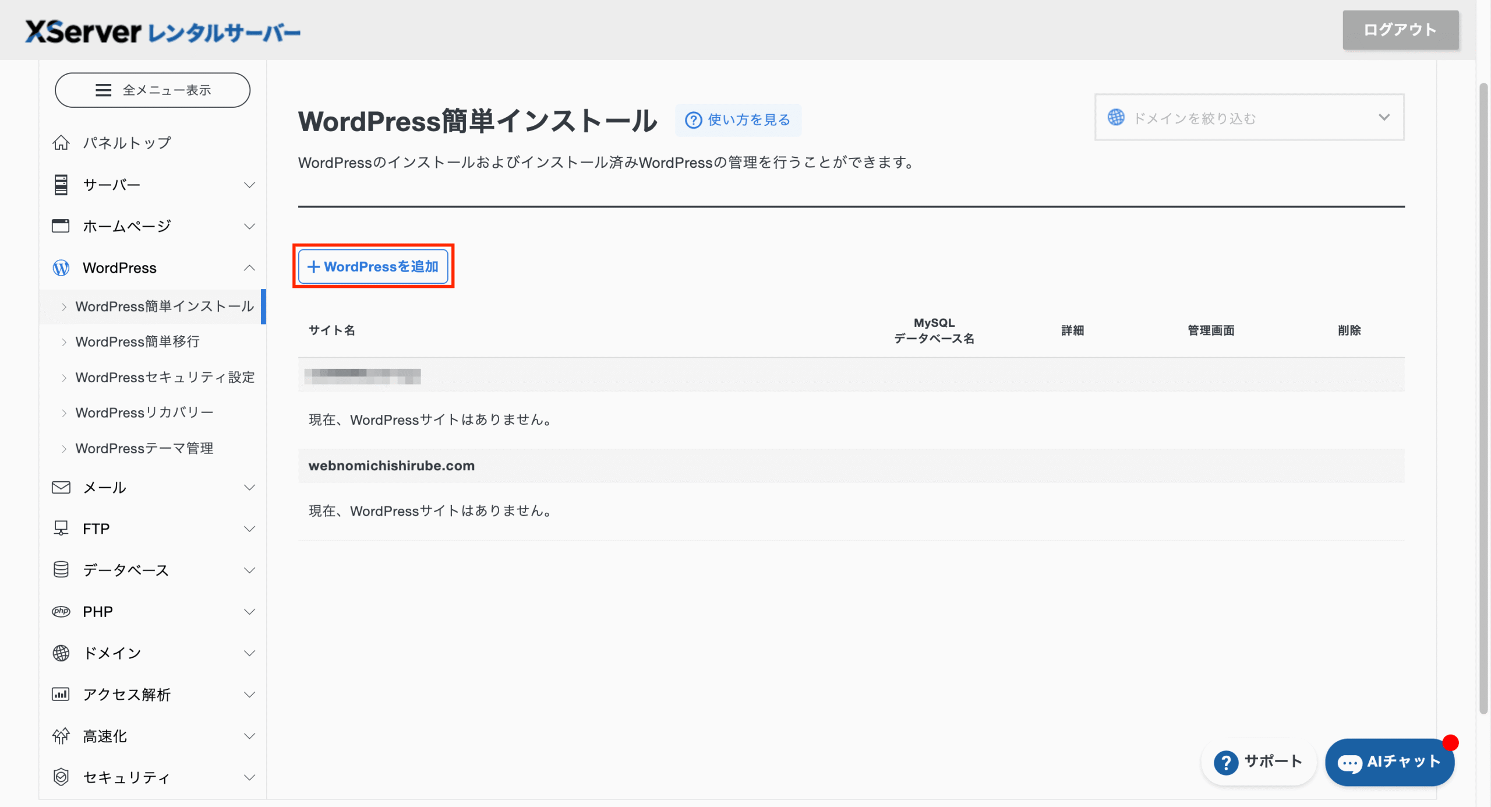This screenshot has height=807, width=1491.
Task: Expand the ドメイン menu chevron
Action: coord(249,653)
